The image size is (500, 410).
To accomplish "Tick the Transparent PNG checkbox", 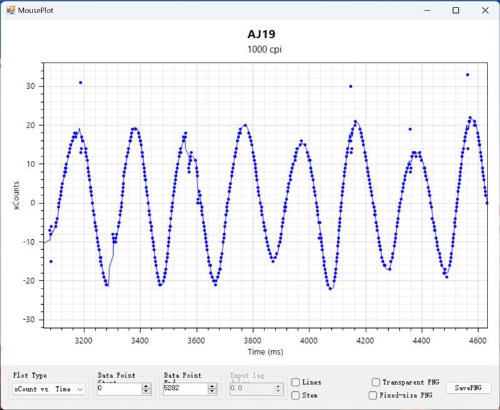I will click(x=376, y=382).
